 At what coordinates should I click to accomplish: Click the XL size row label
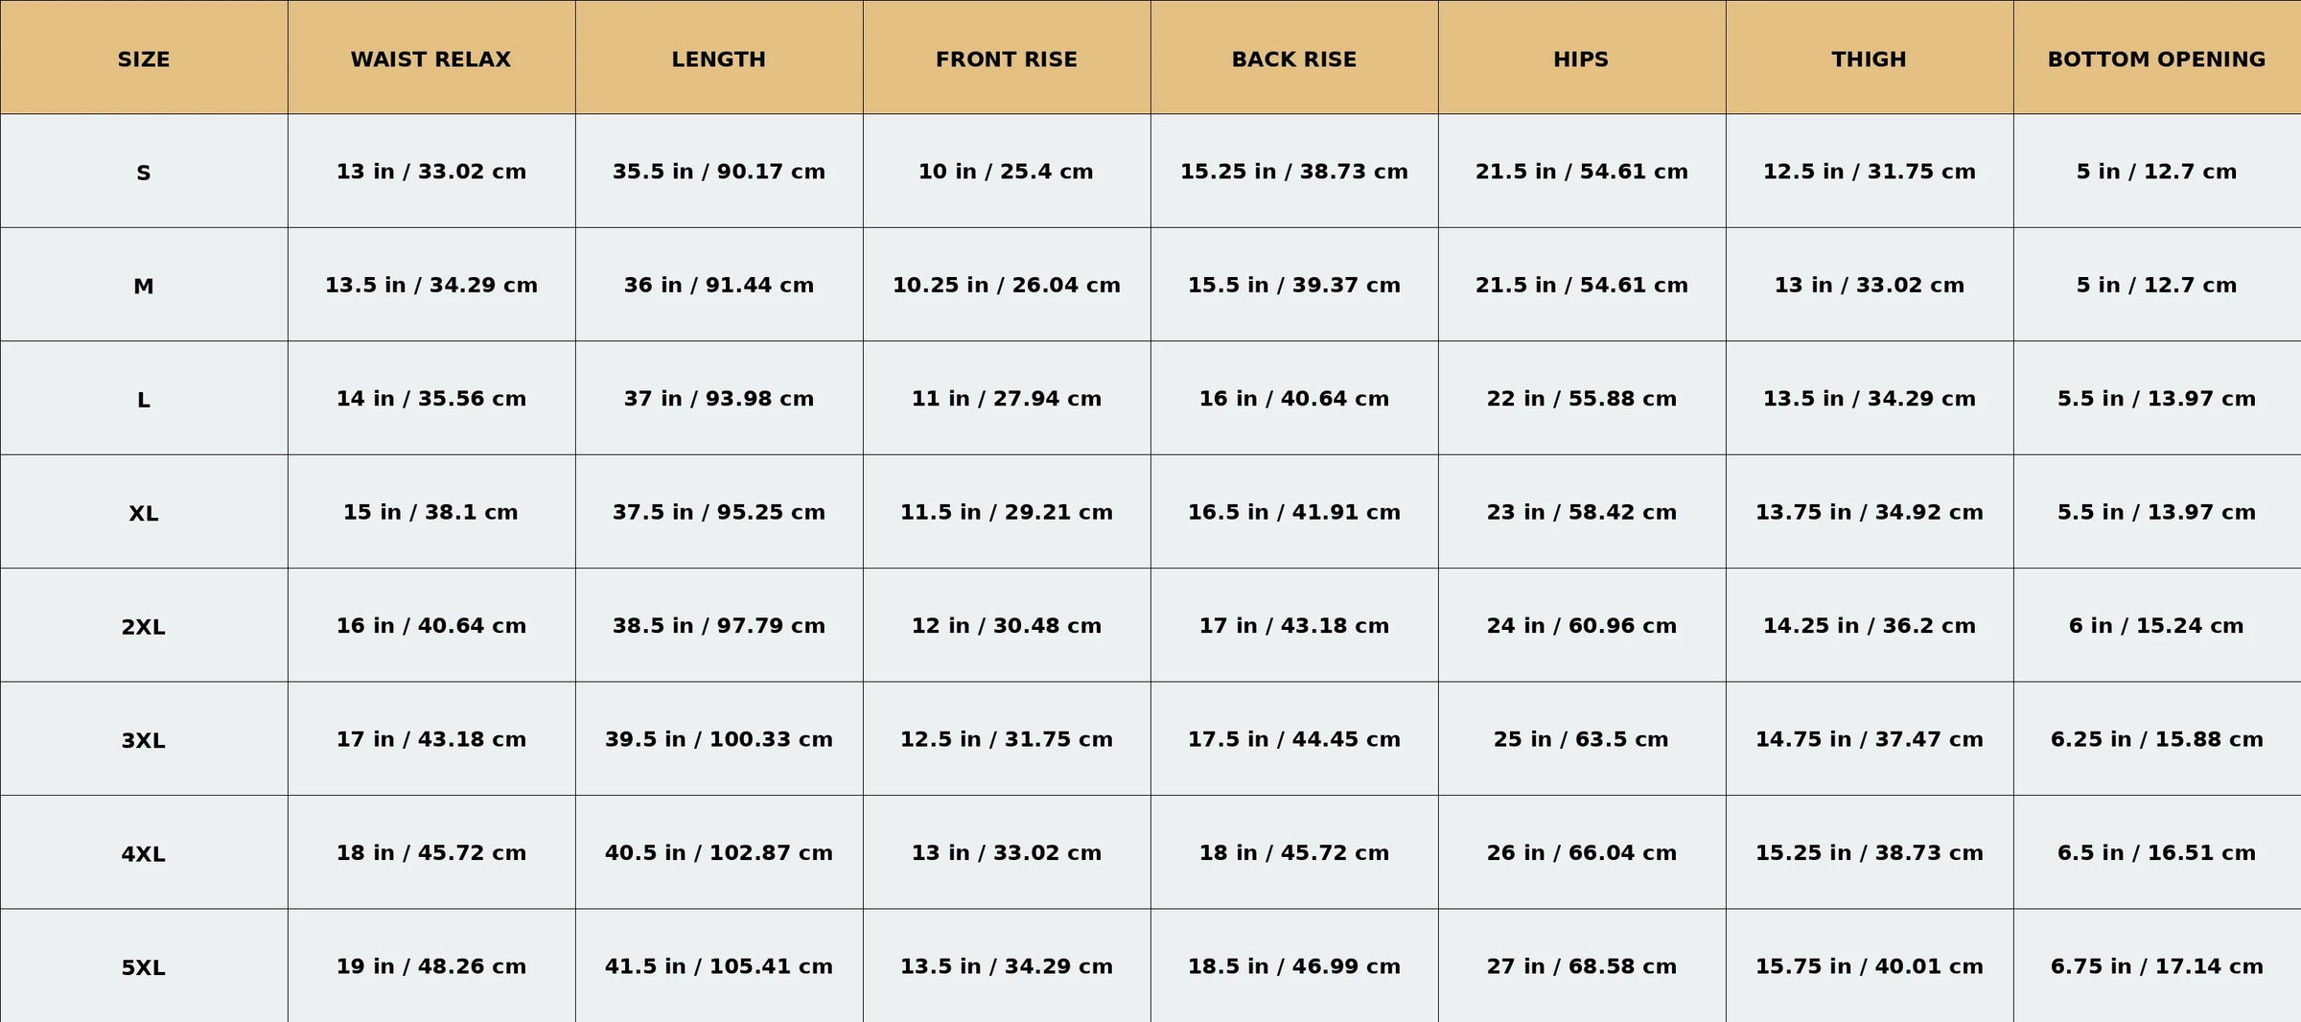pyautogui.click(x=144, y=513)
